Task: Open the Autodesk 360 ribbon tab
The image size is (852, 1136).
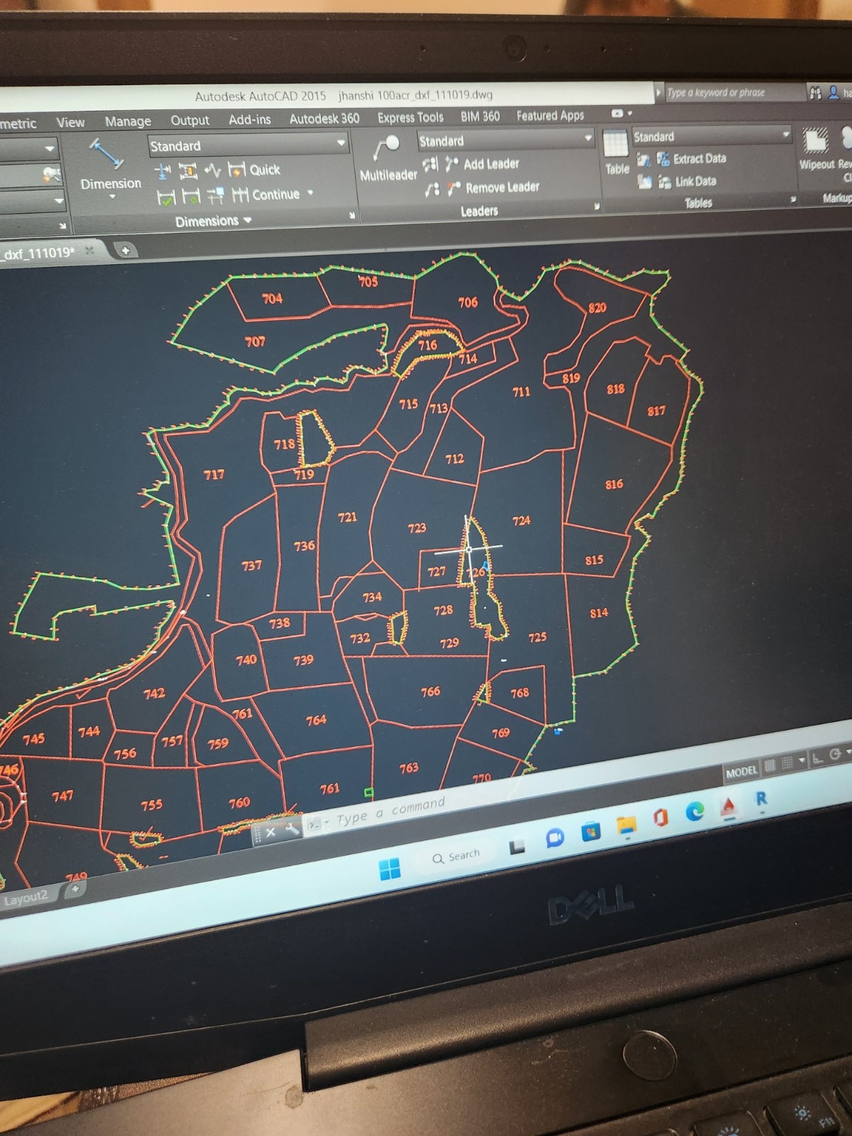Action: click(x=324, y=119)
